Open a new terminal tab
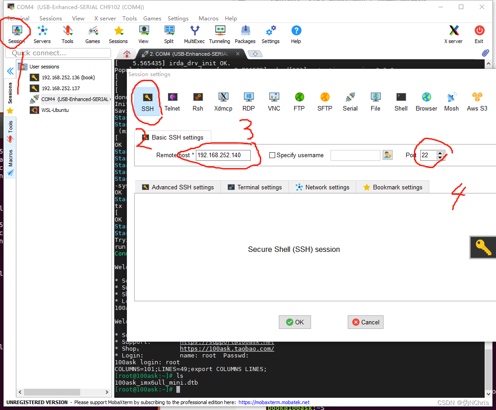The width and height of the screenshot is (496, 410). (x=255, y=54)
